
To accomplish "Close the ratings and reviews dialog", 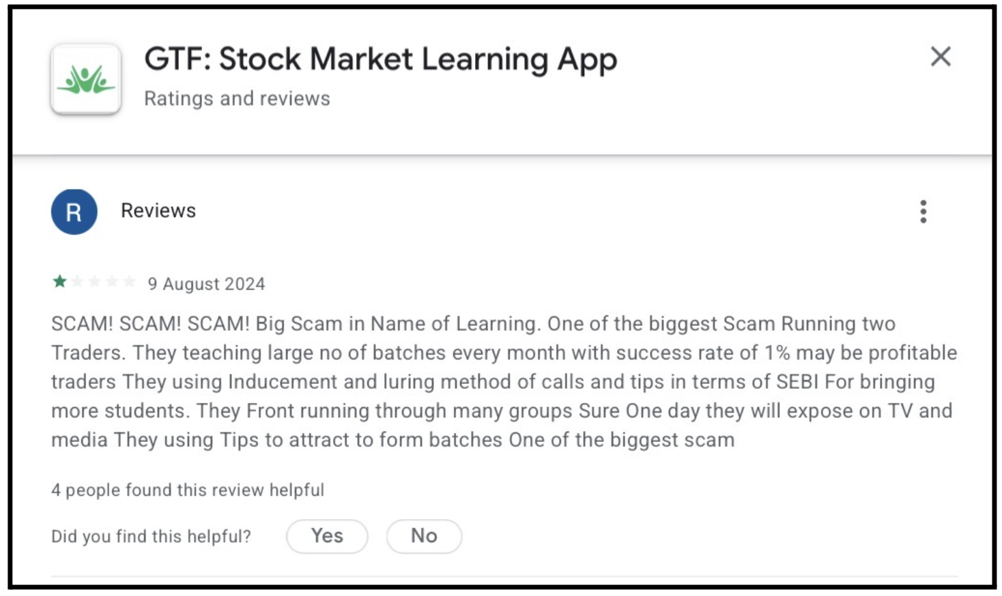I will 941,57.
